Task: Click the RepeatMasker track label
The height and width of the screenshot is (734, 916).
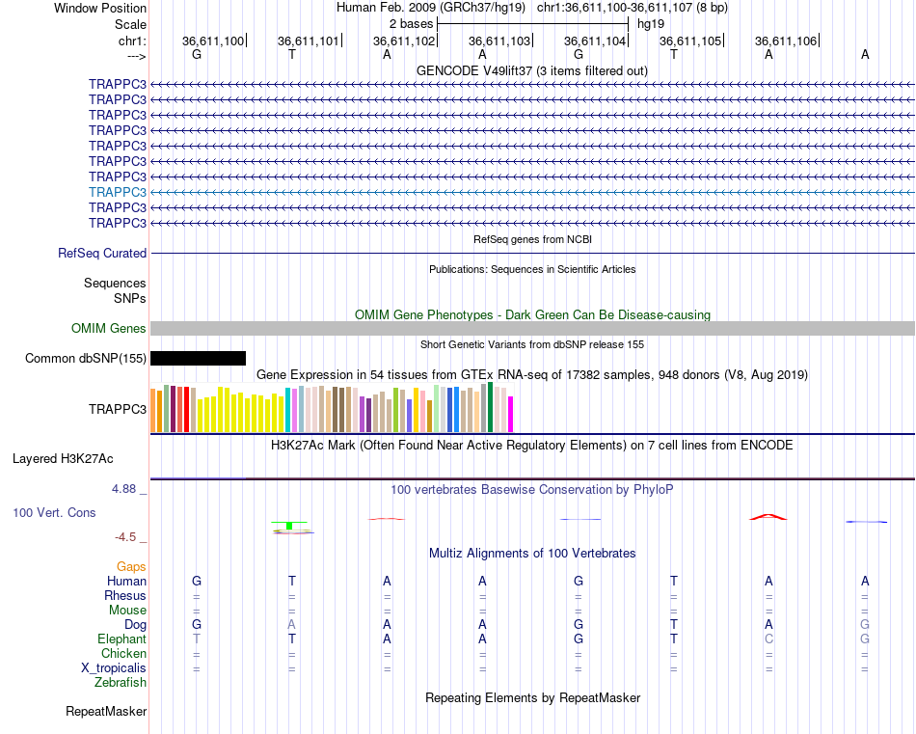Action: [106, 711]
